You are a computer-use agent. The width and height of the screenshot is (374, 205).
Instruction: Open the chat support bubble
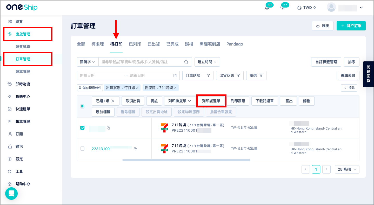coord(11,194)
